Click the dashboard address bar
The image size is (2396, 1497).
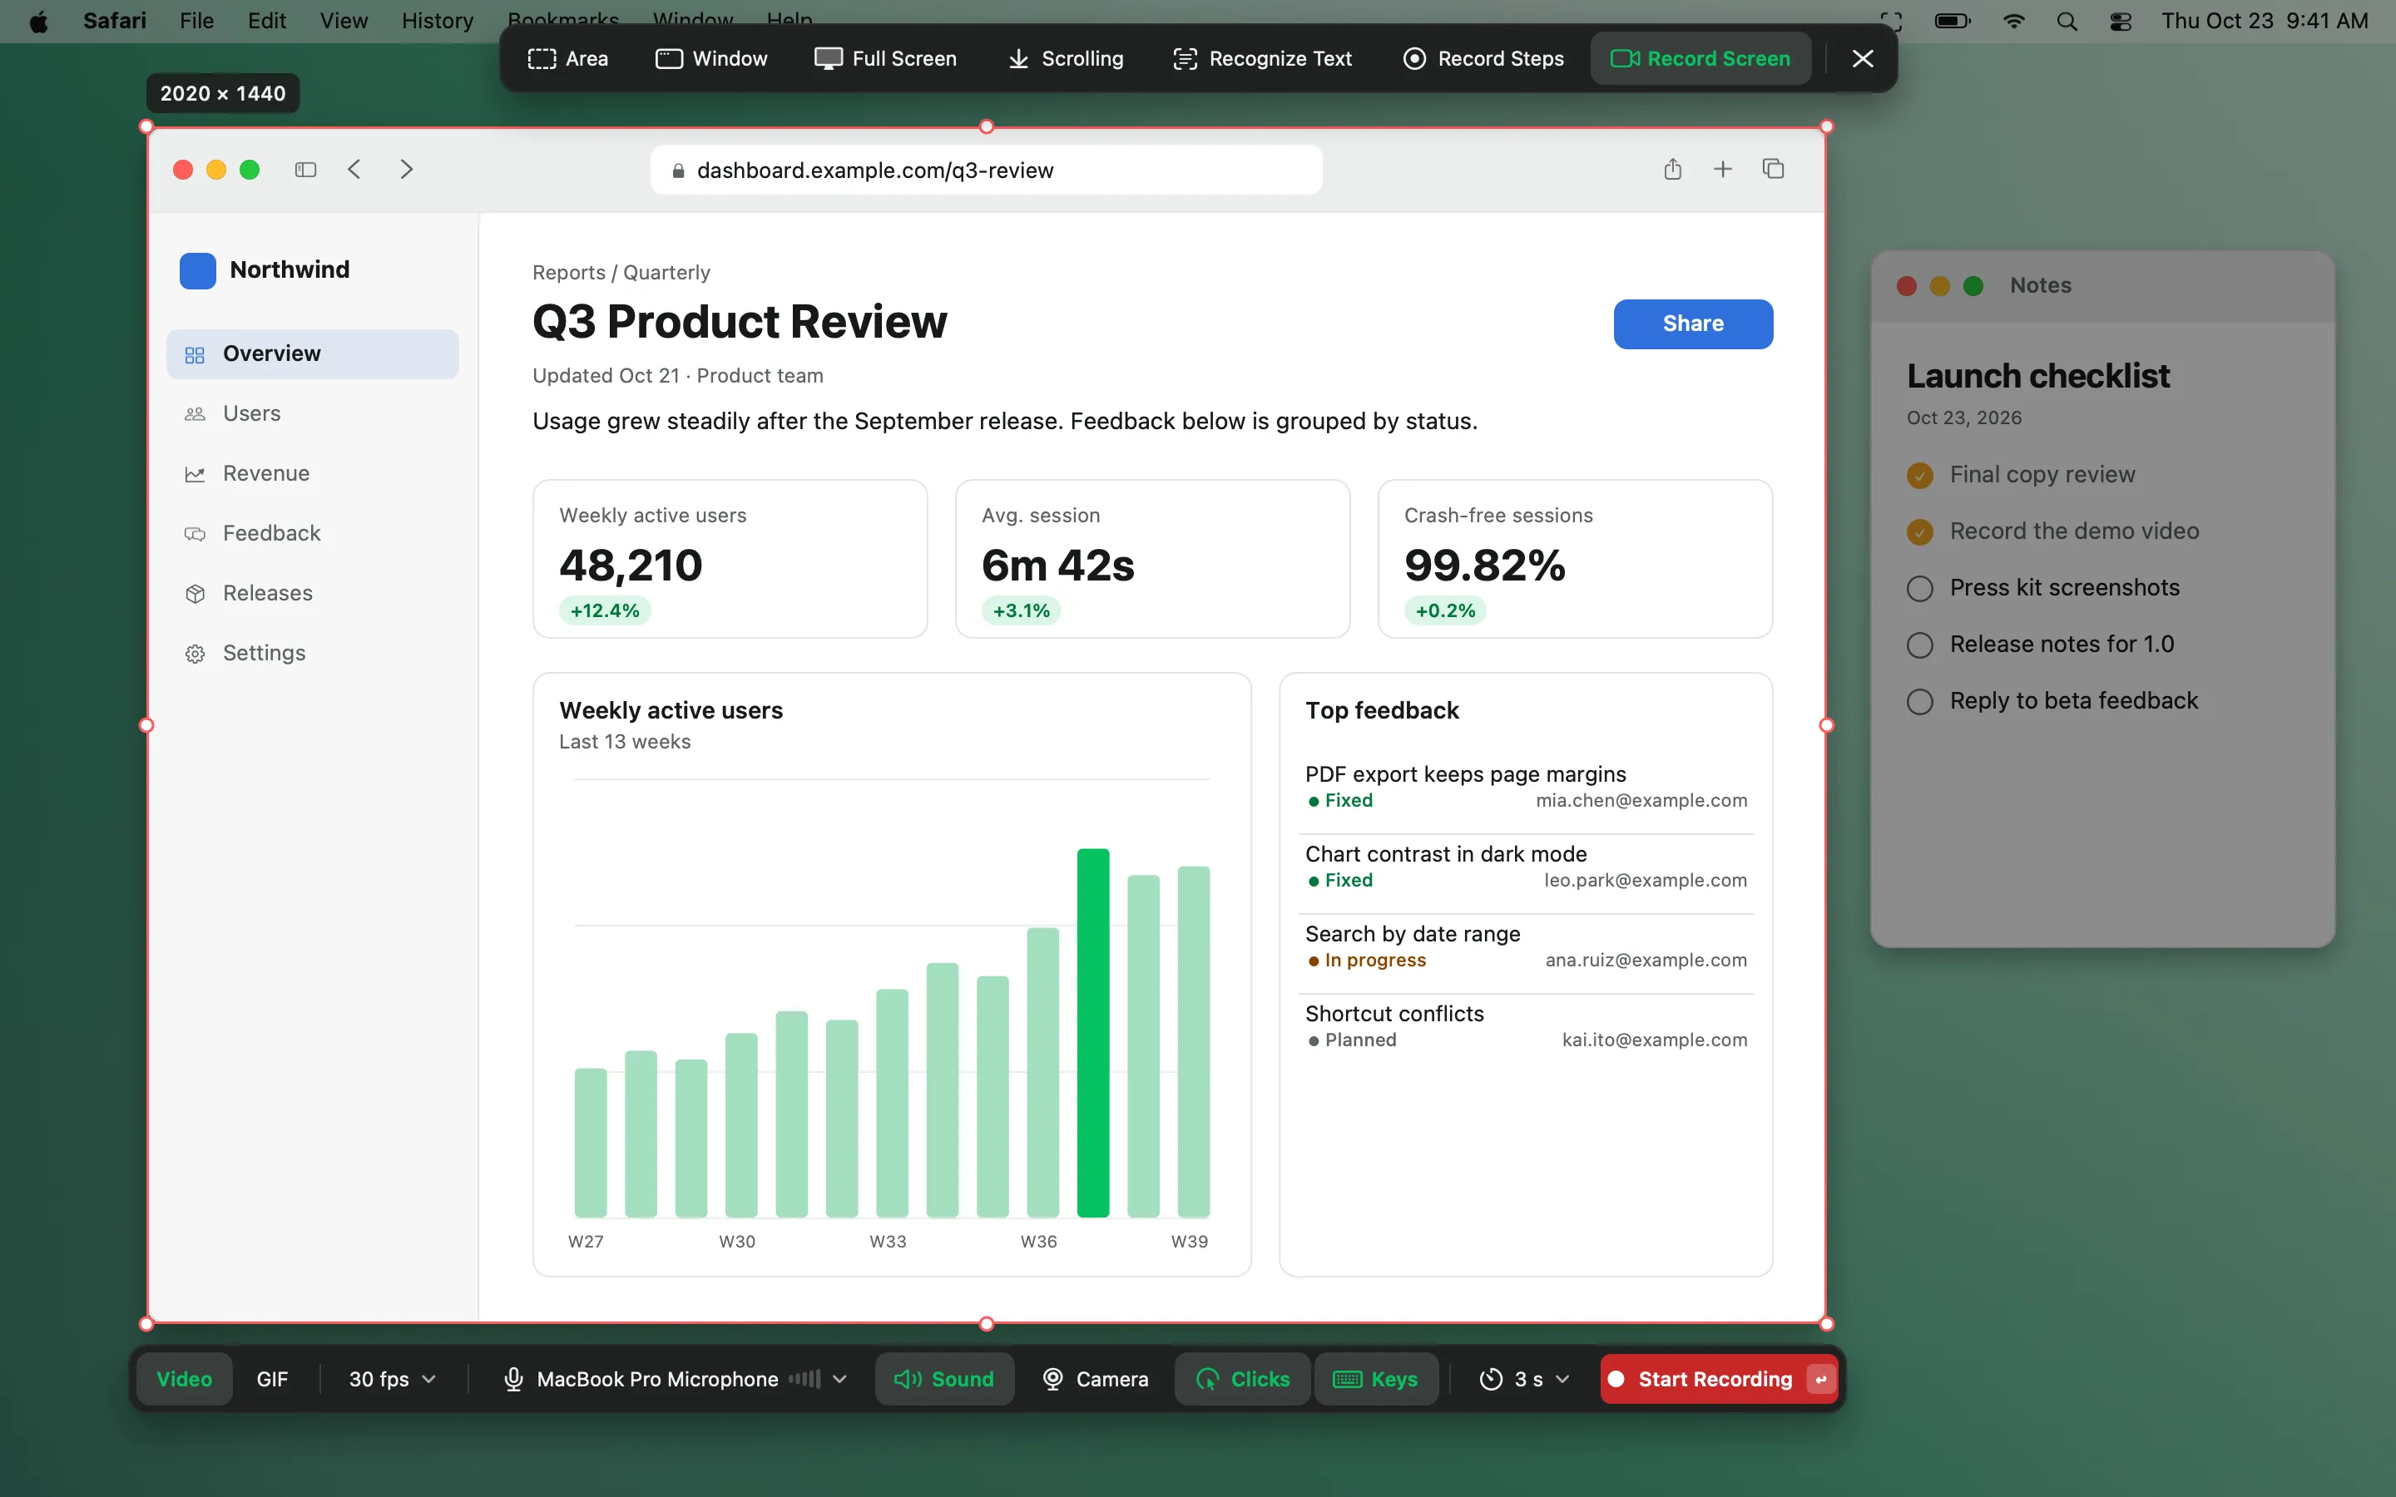(986, 170)
